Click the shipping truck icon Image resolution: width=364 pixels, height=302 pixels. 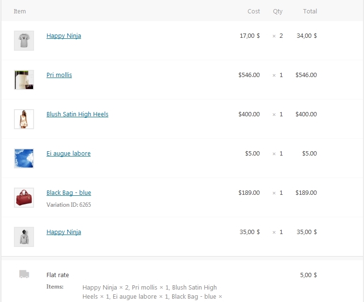point(24,274)
